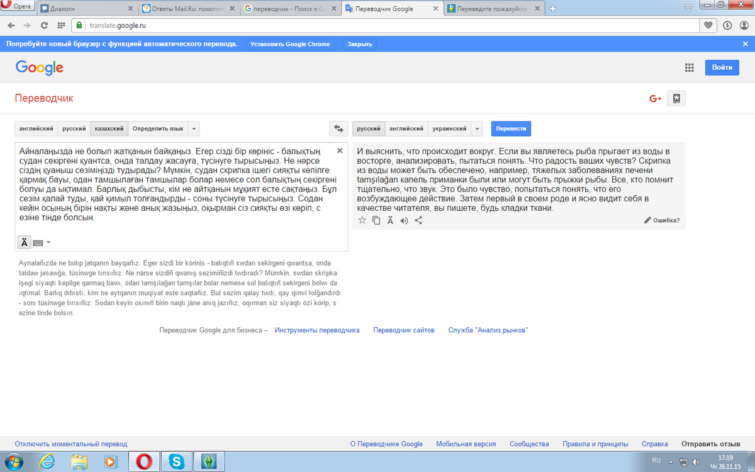Go forward in browser history

(27, 25)
